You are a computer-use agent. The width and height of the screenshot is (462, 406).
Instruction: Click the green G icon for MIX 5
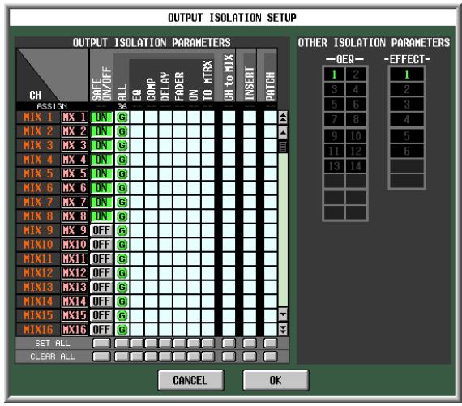tap(122, 174)
